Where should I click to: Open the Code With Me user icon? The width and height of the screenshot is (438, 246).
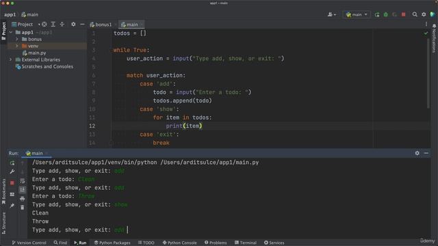pos(330,14)
